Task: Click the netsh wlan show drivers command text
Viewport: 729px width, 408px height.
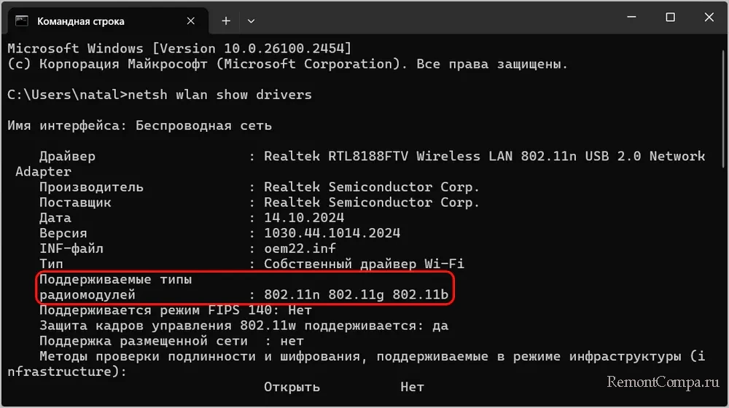Action: (x=219, y=95)
